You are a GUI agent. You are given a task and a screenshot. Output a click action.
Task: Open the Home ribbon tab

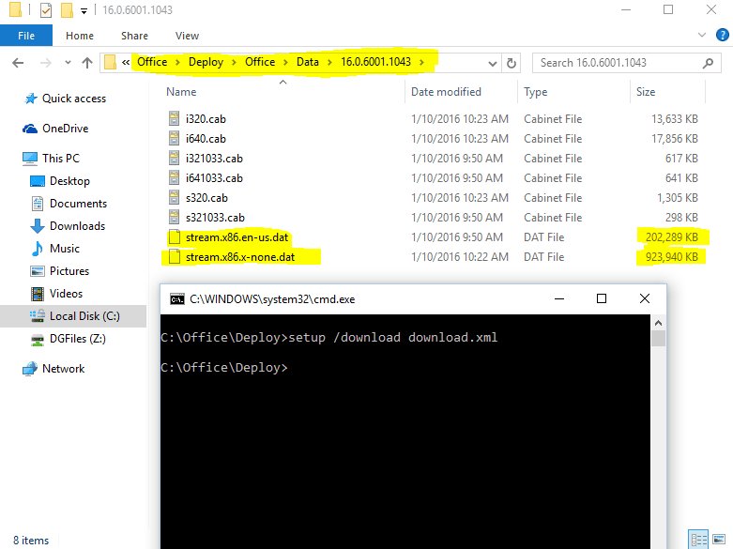coord(80,36)
